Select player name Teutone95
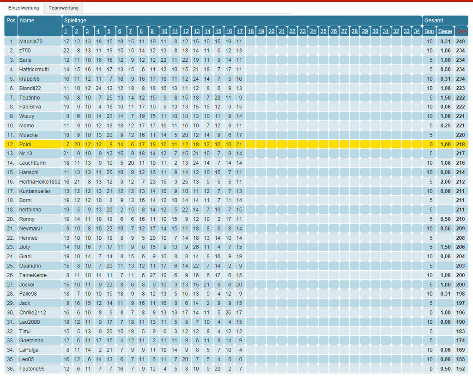 point(32,368)
